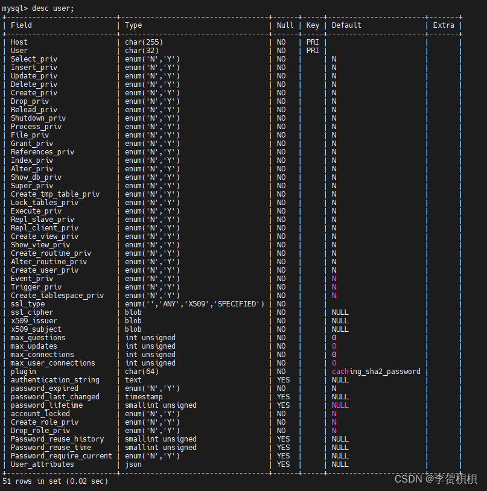Select the Execute_priv field name
487x491 pixels.
tap(36, 211)
